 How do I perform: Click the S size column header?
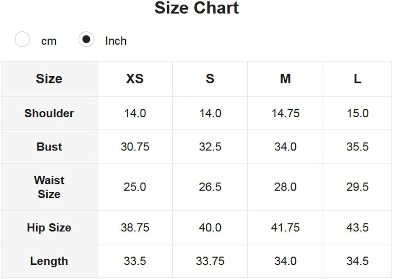tap(210, 79)
